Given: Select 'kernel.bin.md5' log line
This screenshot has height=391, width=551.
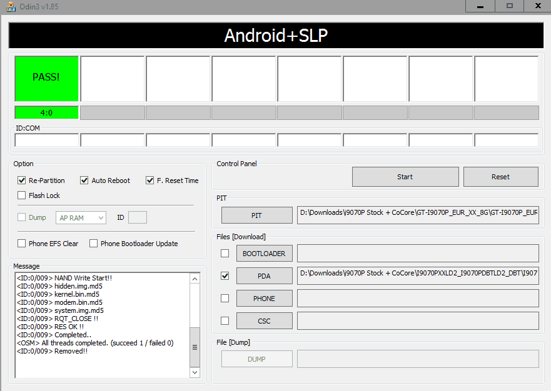Looking at the screenshot, I should click(58, 294).
